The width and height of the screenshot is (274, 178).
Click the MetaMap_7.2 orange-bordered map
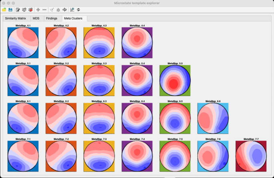61,156
